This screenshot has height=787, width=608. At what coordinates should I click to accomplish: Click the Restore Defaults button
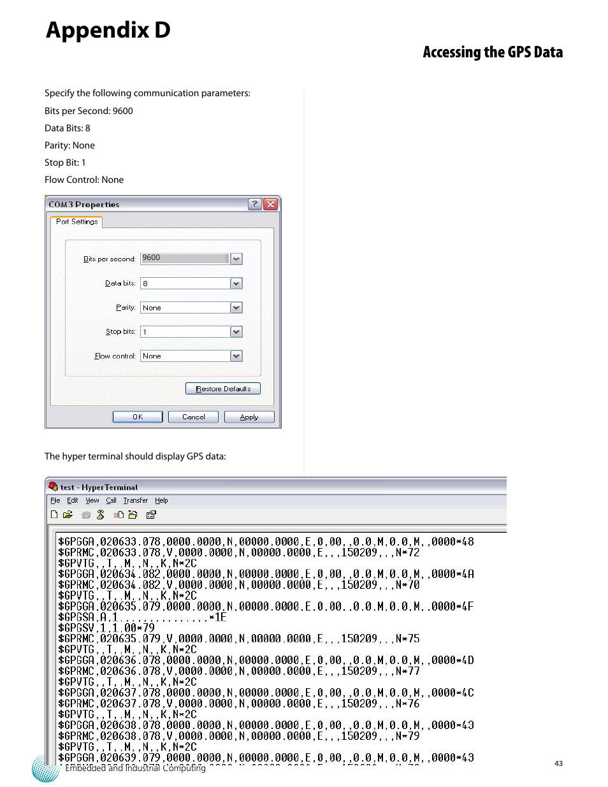tap(223, 389)
